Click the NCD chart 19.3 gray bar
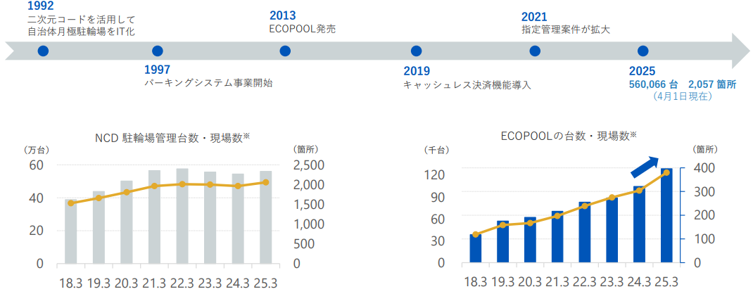This screenshot has height=294, width=753. 99,227
